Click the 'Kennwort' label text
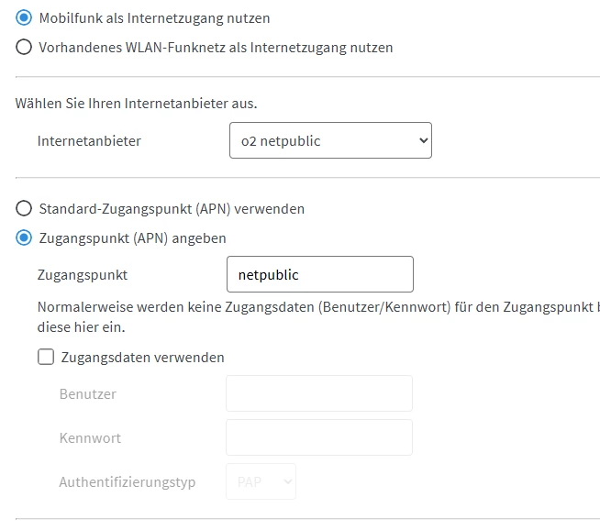Viewport: 600px width, 530px height. coord(90,437)
